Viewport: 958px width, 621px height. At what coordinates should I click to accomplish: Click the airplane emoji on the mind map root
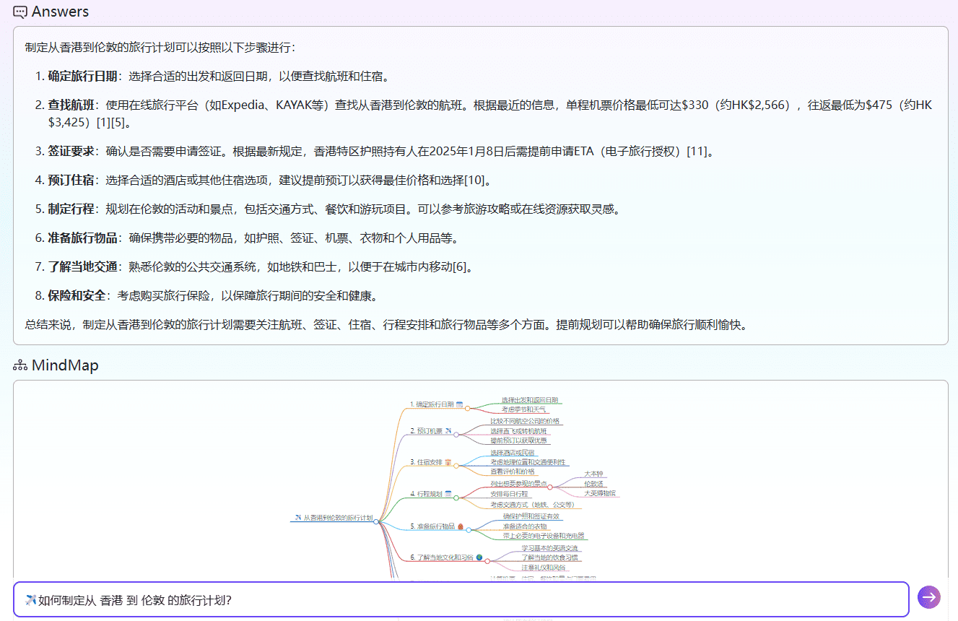pyautogui.click(x=297, y=518)
